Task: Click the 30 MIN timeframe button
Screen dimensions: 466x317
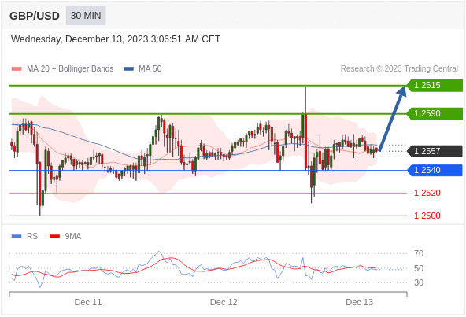Action: [x=86, y=16]
